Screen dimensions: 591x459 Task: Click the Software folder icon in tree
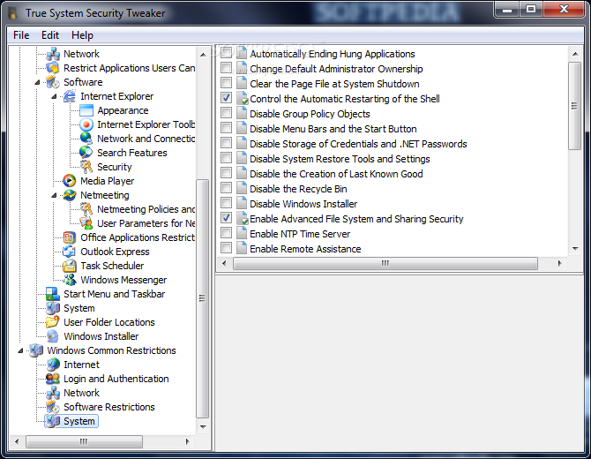[x=53, y=82]
